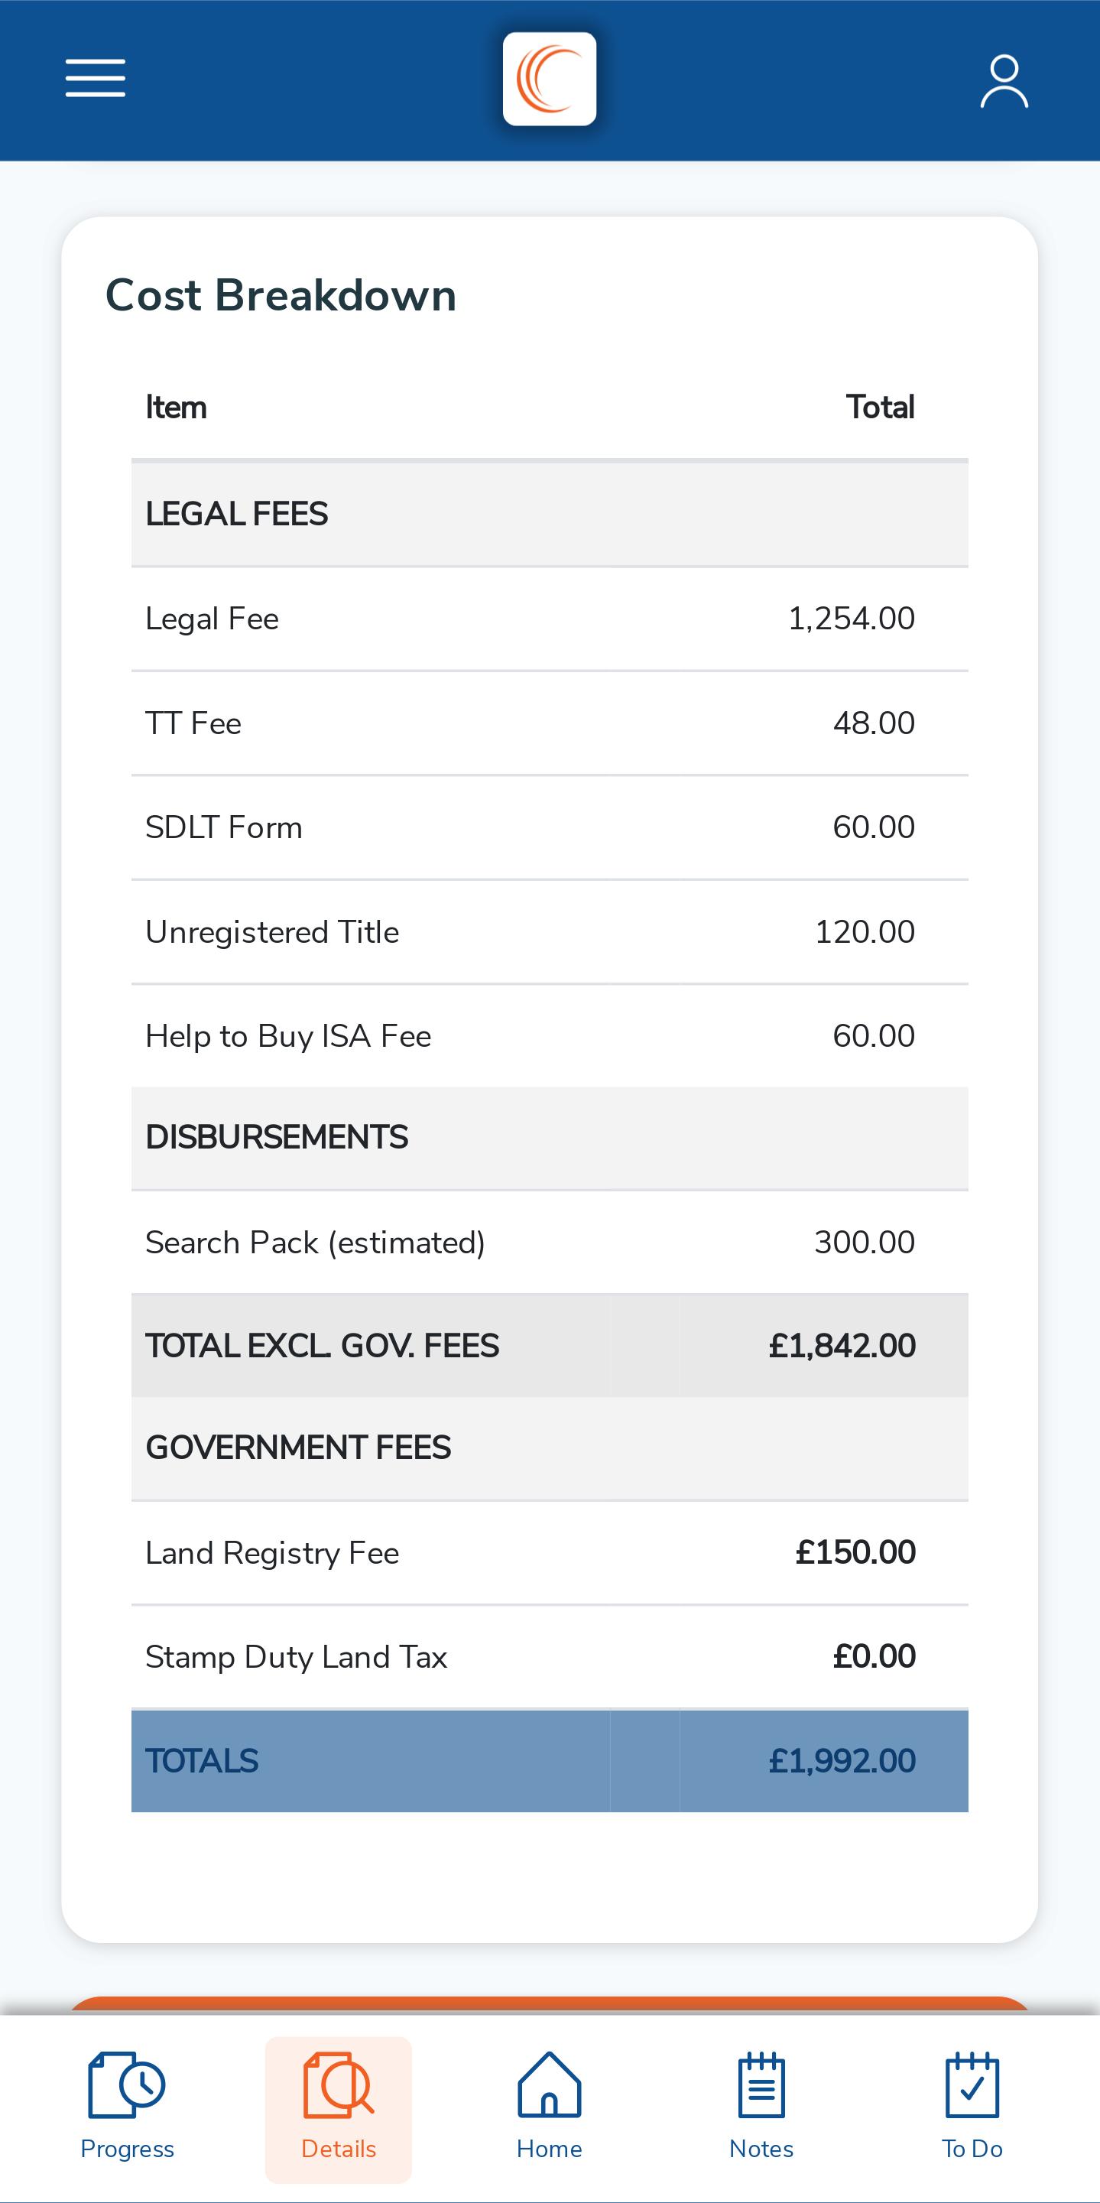Tap the Cost Breakdown heading
Image resolution: width=1100 pixels, height=2203 pixels.
coord(281,295)
